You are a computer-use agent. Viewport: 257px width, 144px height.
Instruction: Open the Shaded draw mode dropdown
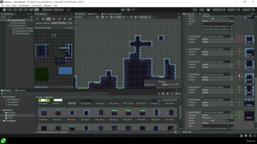point(84,17)
